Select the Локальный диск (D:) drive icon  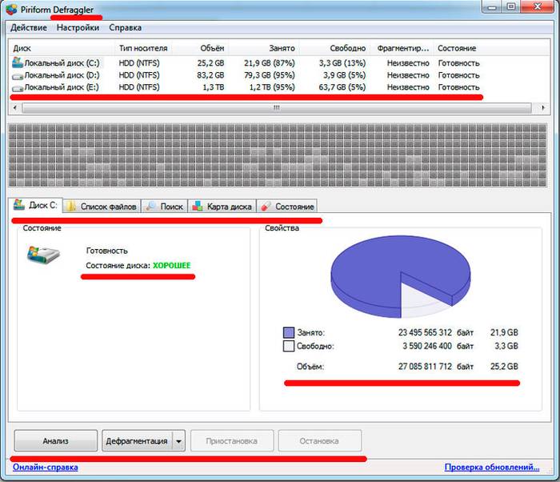pos(17,74)
